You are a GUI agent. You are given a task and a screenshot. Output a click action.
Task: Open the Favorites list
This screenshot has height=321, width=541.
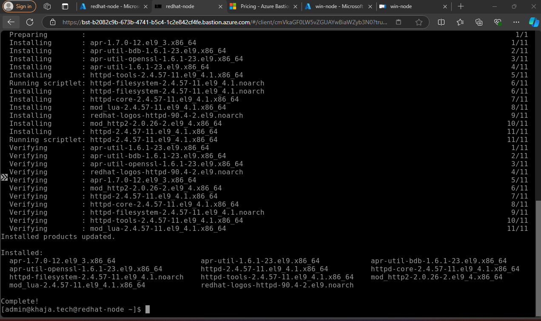[460, 22]
